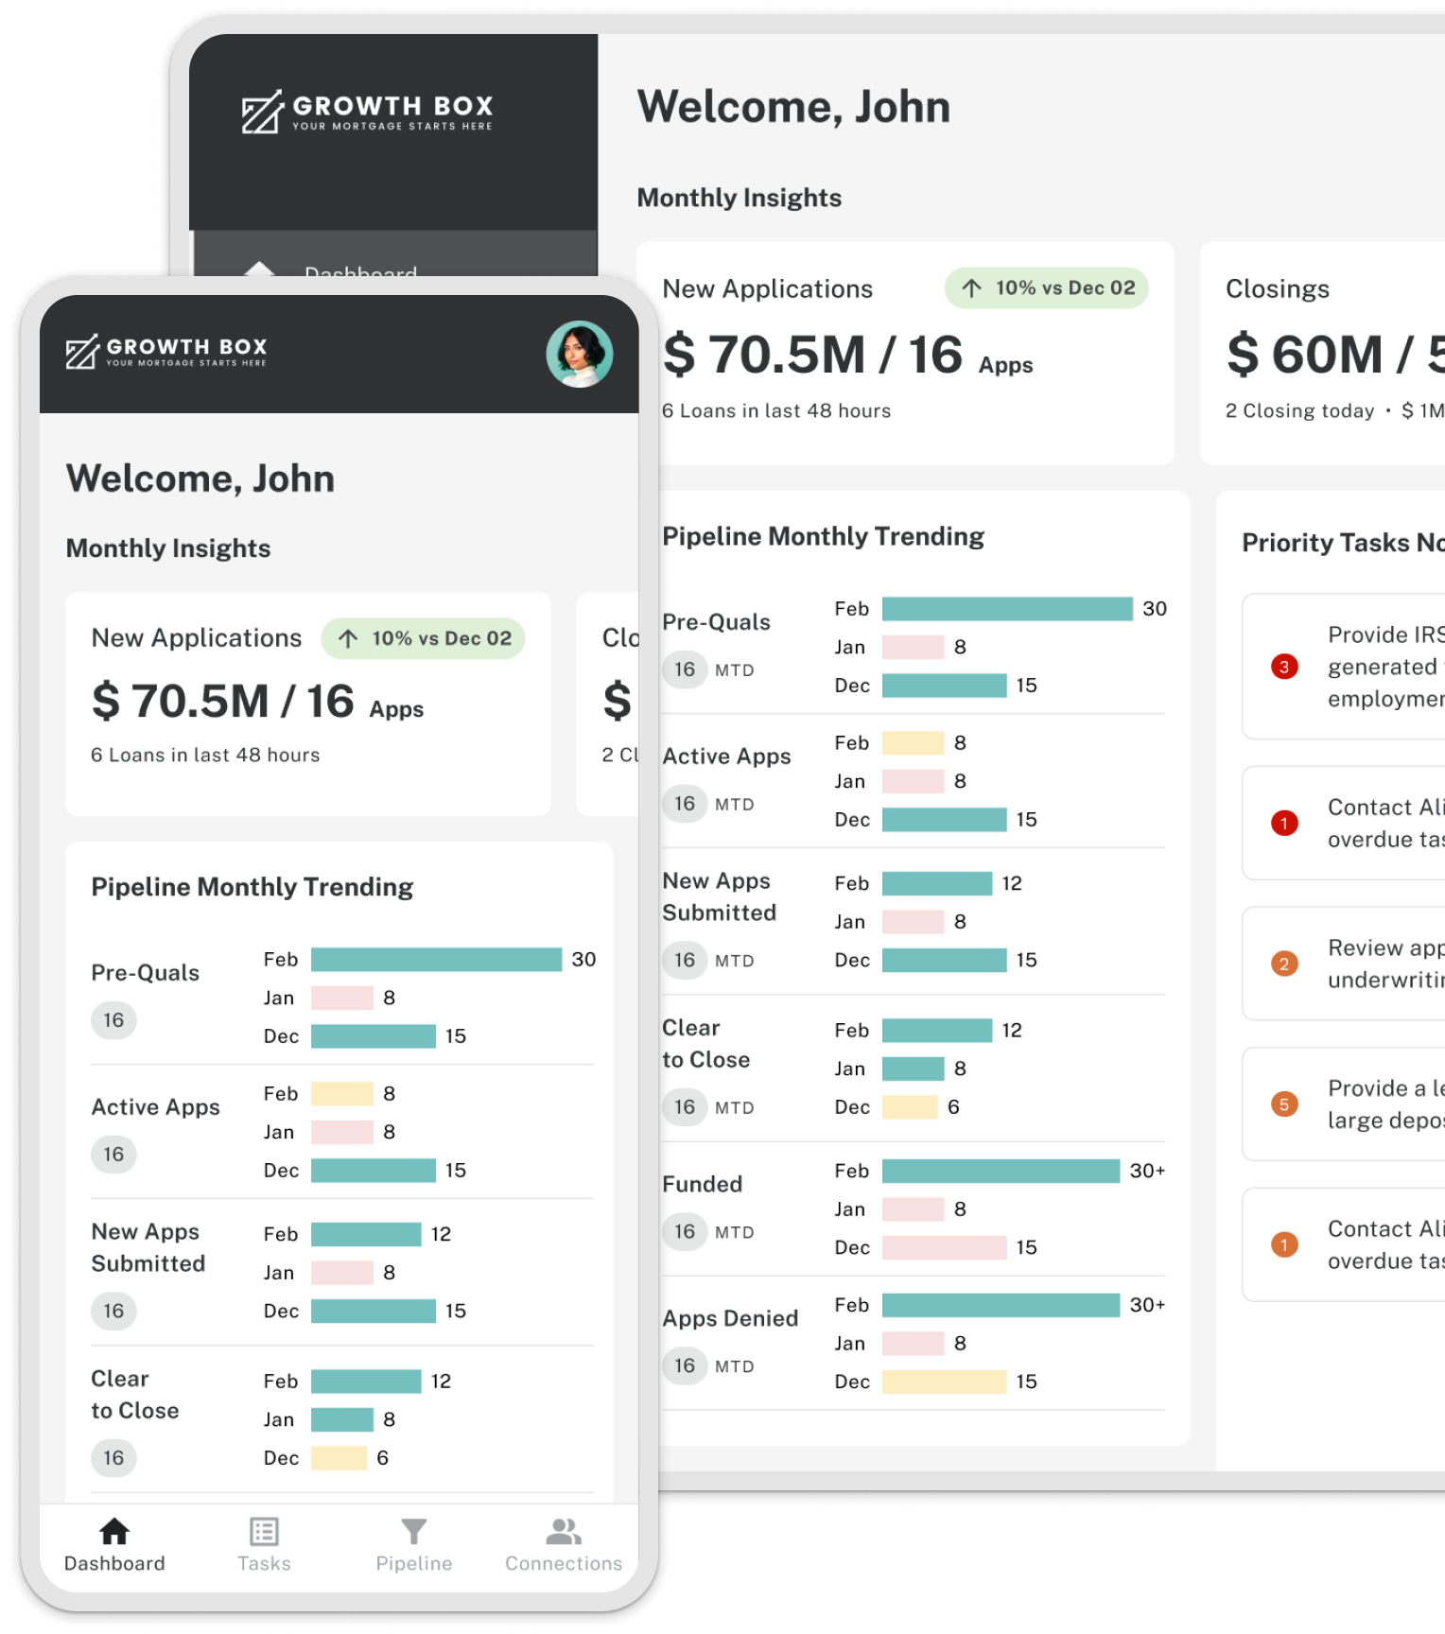Click the 'Funded' label on the tablet

(x=702, y=1184)
